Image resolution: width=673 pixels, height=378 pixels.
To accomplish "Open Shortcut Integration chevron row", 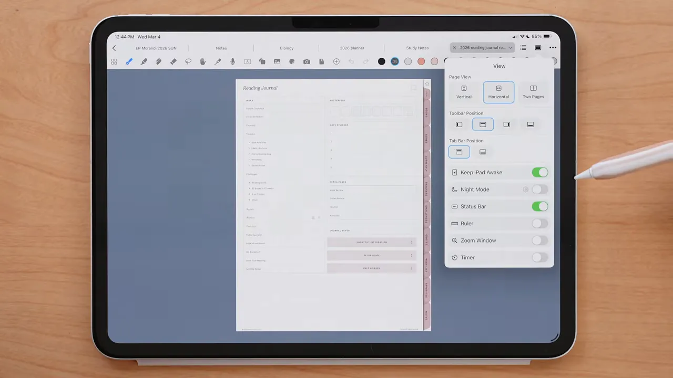I will tap(372, 242).
